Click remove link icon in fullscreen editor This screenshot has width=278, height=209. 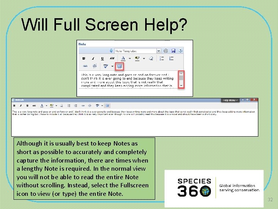coord(90,106)
